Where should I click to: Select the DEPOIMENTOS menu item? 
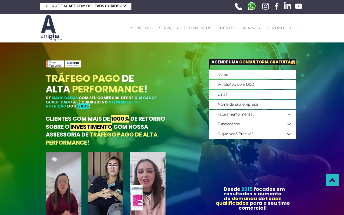tap(198, 28)
